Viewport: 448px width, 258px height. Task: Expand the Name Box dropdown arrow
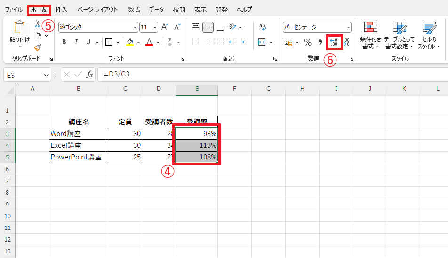(46, 75)
